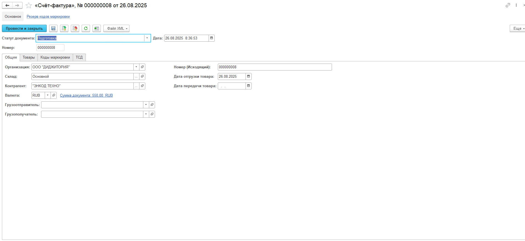525x241 pixels.
Task: Click the unpost document icon
Action: (x=75, y=28)
